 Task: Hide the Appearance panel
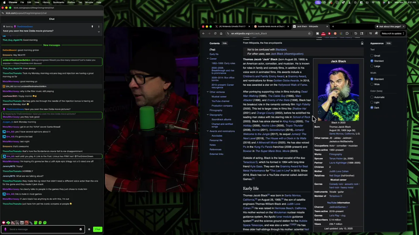[389, 43]
